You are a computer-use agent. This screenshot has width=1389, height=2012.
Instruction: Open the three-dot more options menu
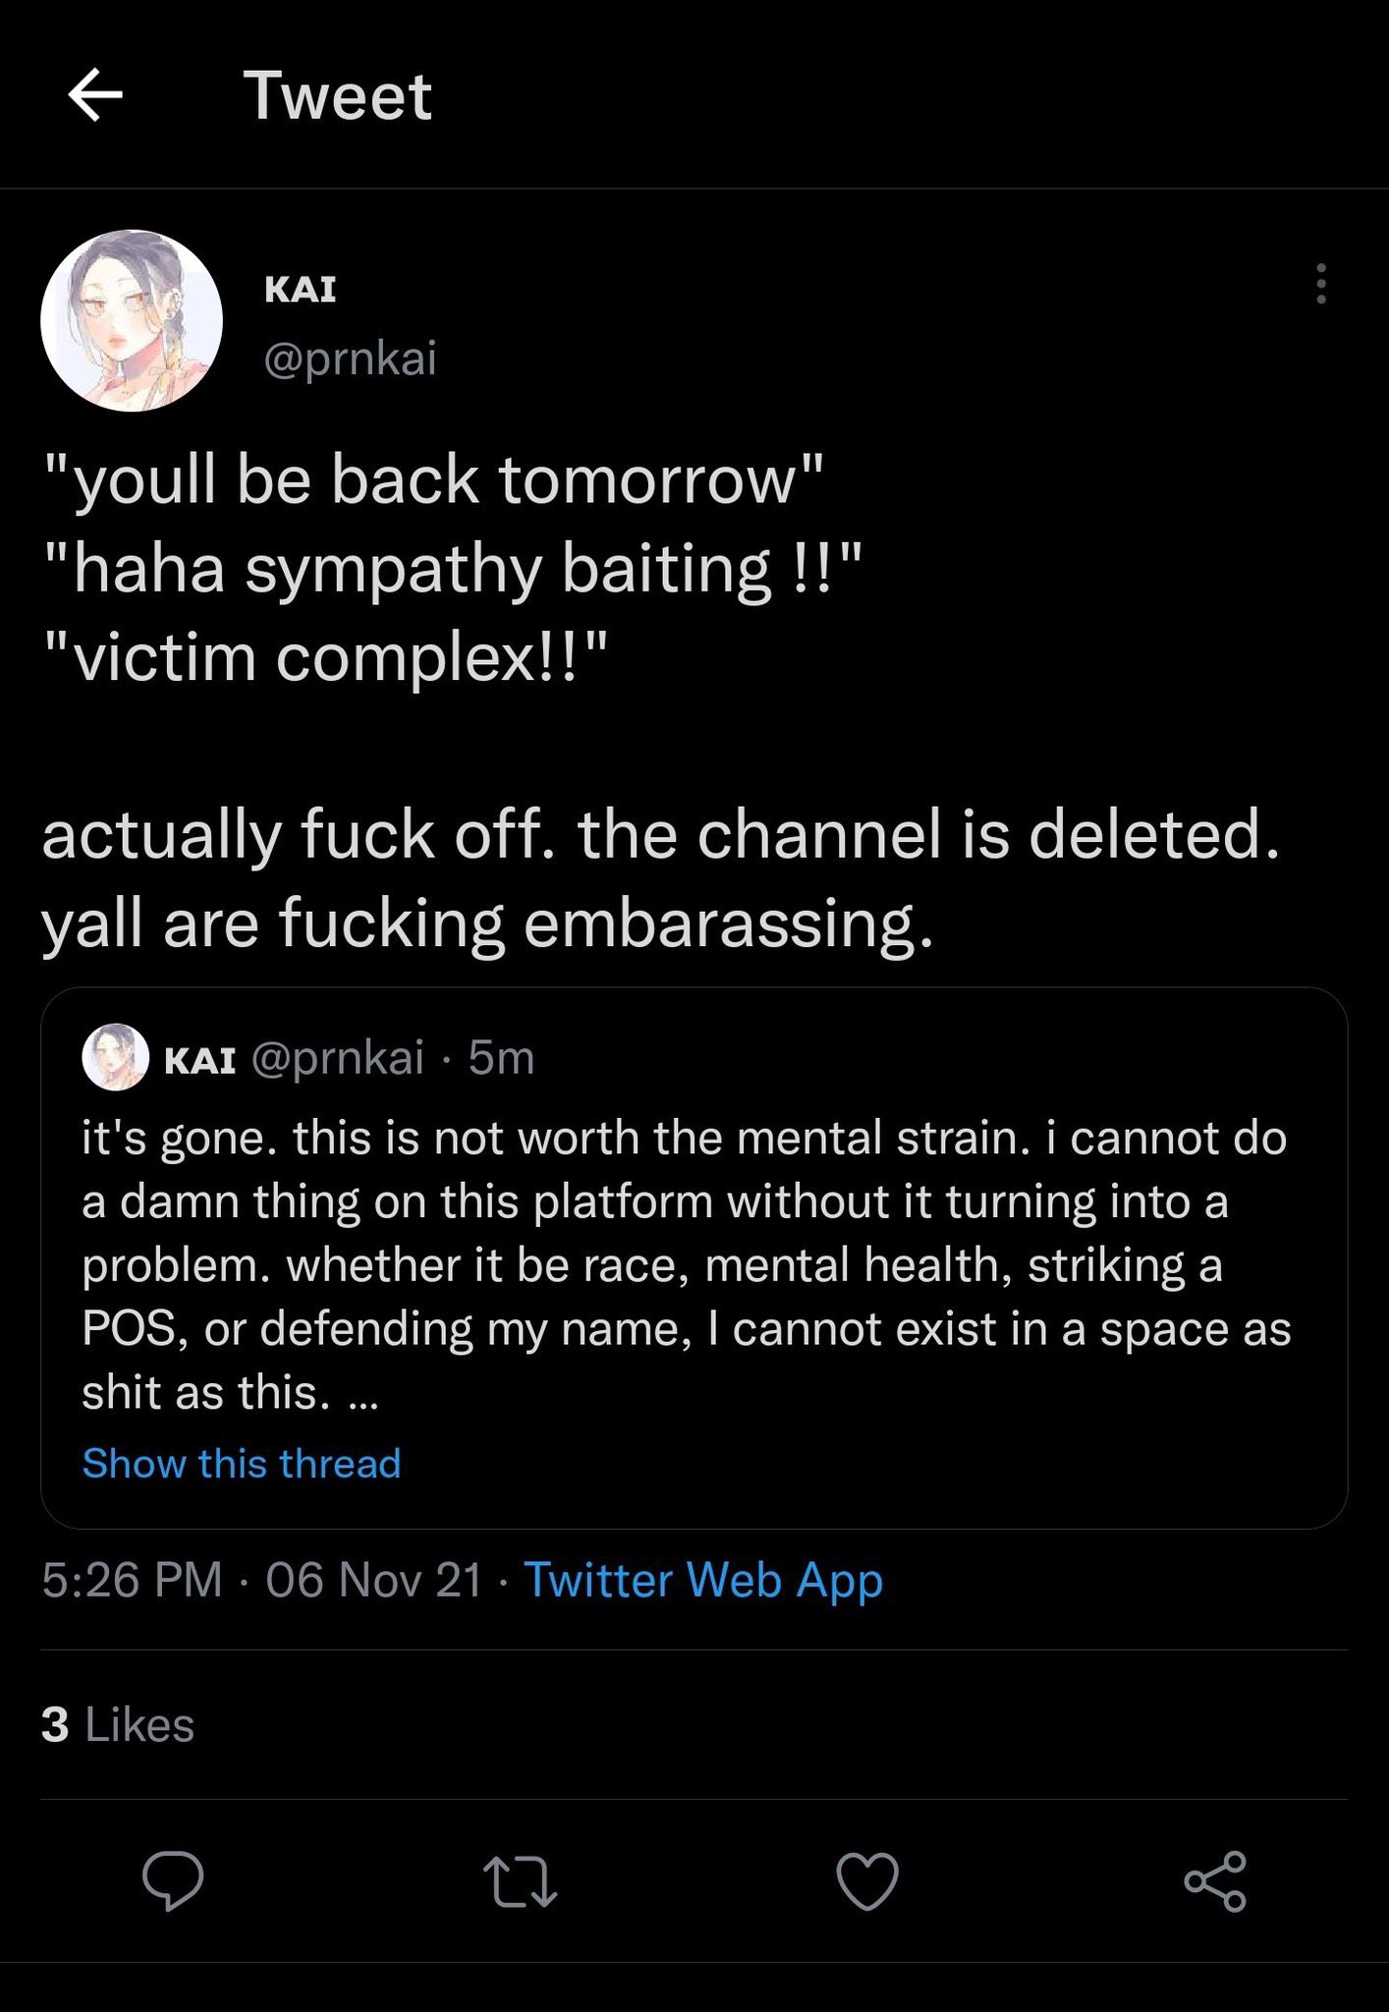click(x=1321, y=283)
